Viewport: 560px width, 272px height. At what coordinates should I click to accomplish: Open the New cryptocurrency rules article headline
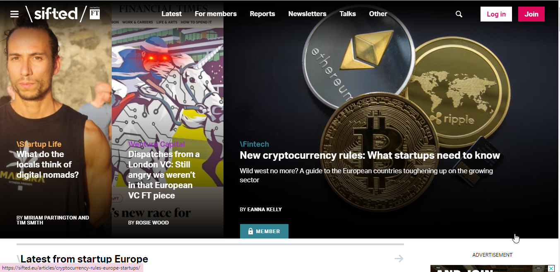click(370, 155)
